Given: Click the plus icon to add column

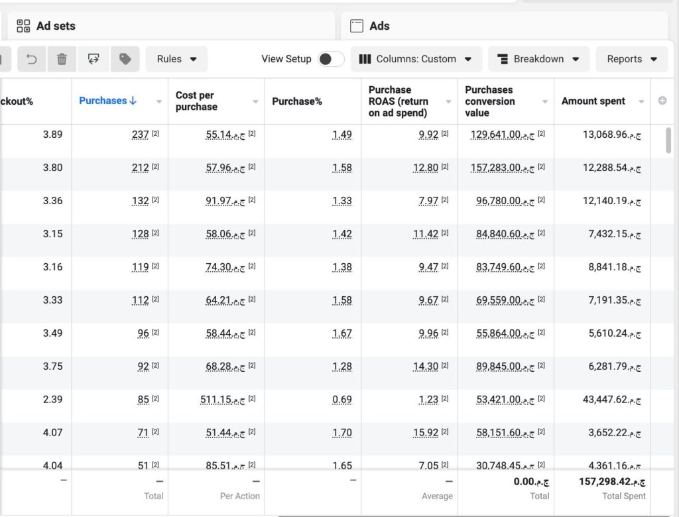Looking at the screenshot, I should 662,101.
